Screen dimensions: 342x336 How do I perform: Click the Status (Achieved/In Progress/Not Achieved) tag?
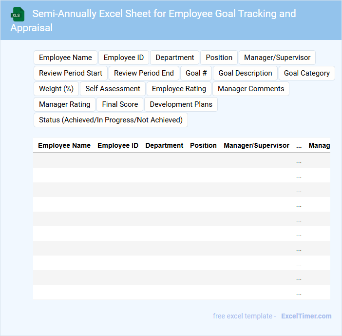pos(111,120)
